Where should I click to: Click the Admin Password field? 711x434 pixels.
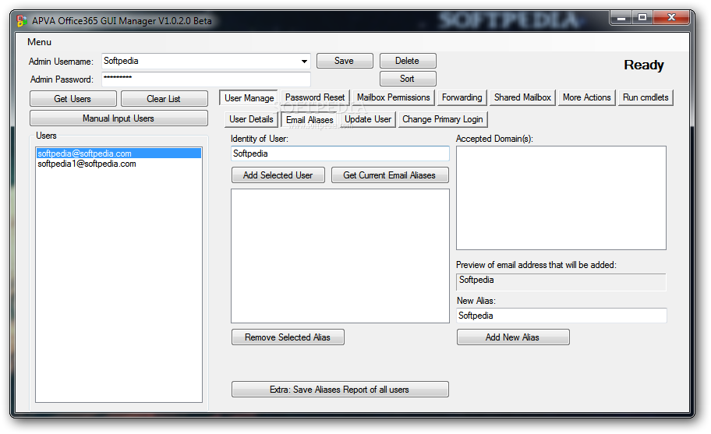coord(207,79)
